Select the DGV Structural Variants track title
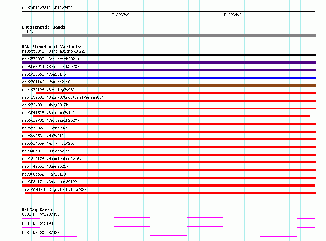 [51, 47]
